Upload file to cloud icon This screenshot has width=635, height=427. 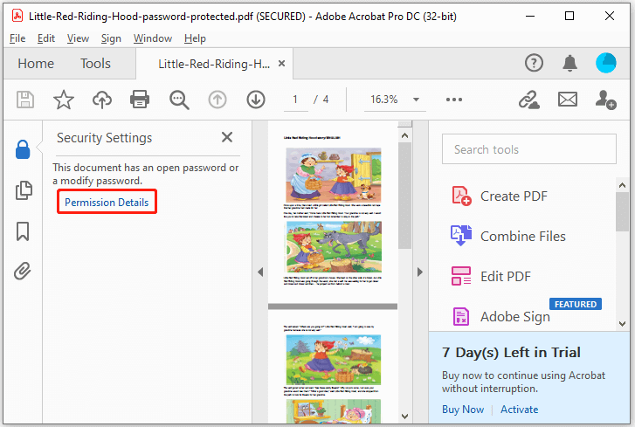coord(102,100)
